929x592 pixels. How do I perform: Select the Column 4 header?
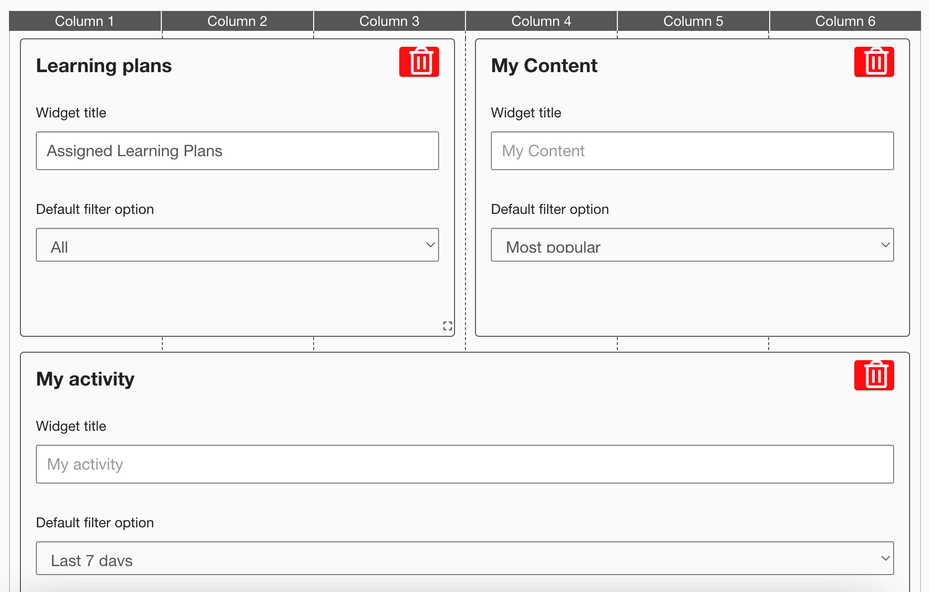pyautogui.click(x=541, y=21)
